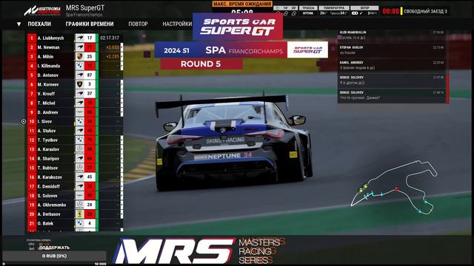Click the ТЕМПЕРАТУРА header

pyautogui.click(x=334, y=8)
